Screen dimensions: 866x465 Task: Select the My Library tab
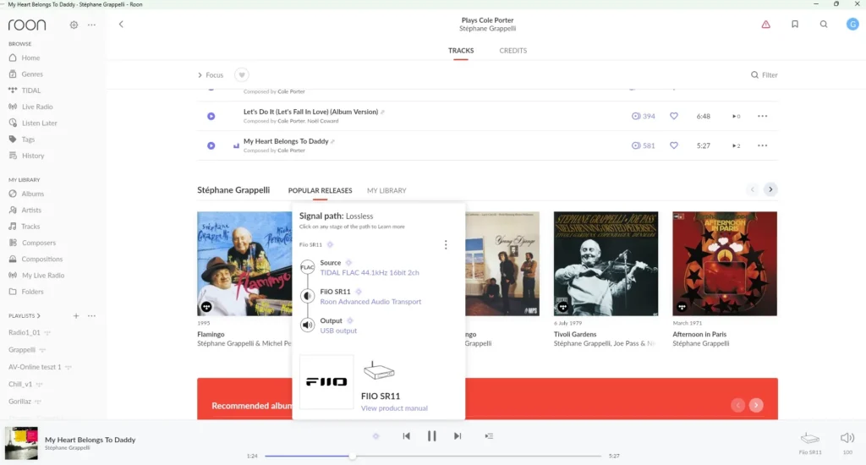(386, 190)
